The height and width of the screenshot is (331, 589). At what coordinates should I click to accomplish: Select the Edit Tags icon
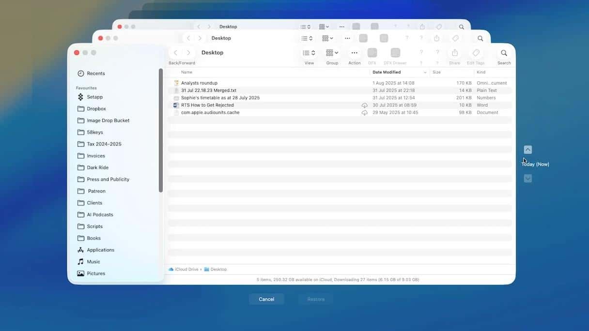(476, 53)
